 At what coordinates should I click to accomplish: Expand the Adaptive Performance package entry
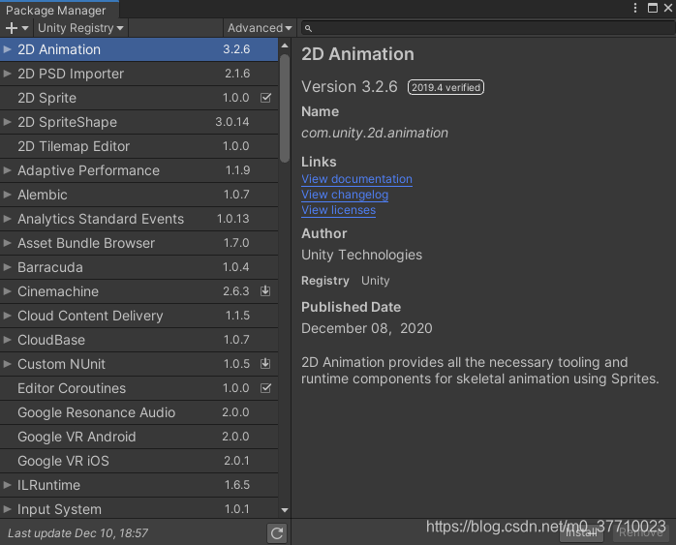[x=8, y=170]
